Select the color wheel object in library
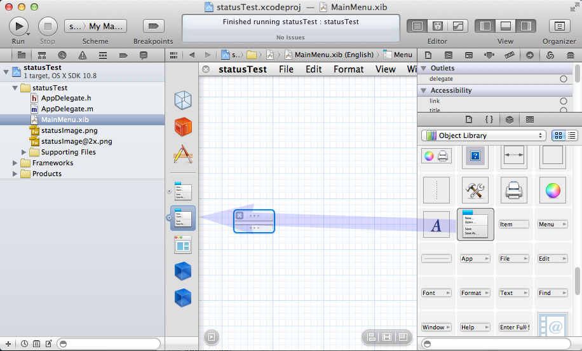Image resolution: width=582 pixels, height=351 pixels. (553, 191)
